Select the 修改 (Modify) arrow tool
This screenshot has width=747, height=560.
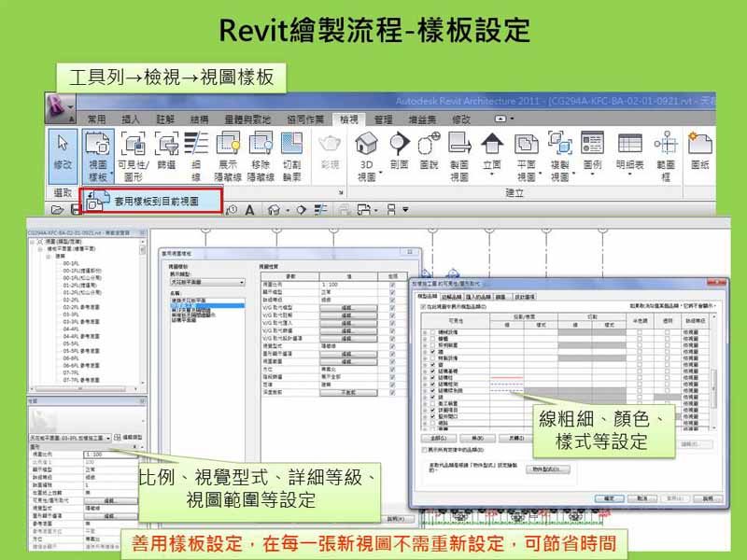63,156
